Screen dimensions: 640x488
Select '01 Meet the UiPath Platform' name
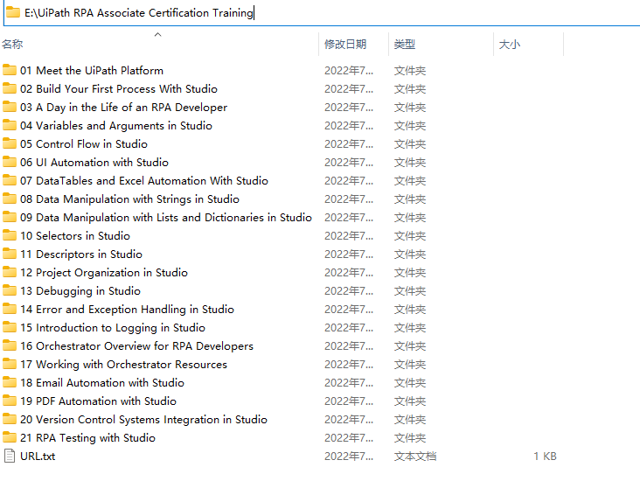point(92,70)
